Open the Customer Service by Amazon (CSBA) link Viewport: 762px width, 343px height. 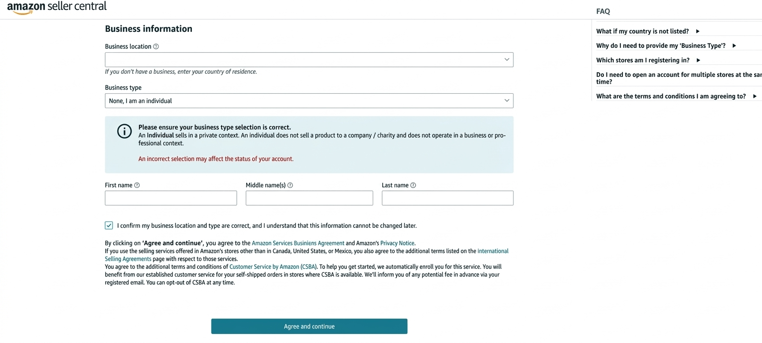coord(273,266)
